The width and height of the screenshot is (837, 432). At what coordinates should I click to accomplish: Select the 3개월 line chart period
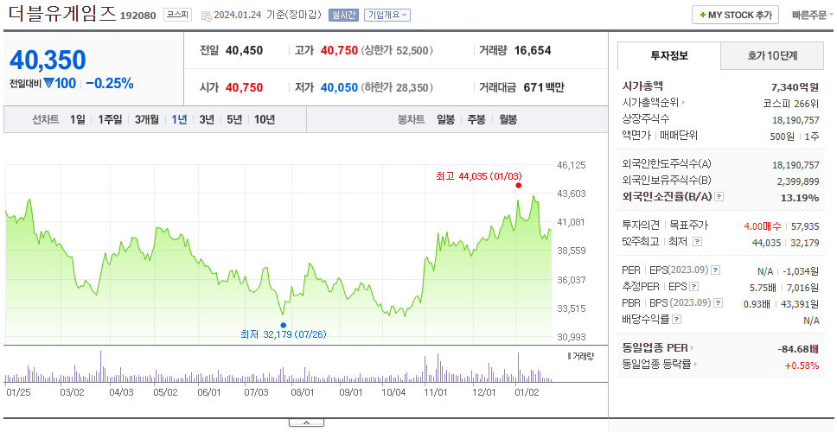[147, 119]
